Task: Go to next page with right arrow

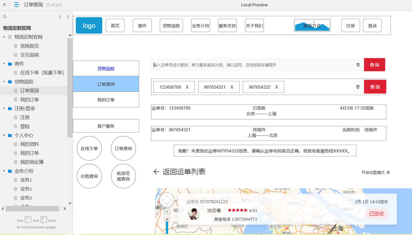Action: pyautogui.click(x=68, y=17)
